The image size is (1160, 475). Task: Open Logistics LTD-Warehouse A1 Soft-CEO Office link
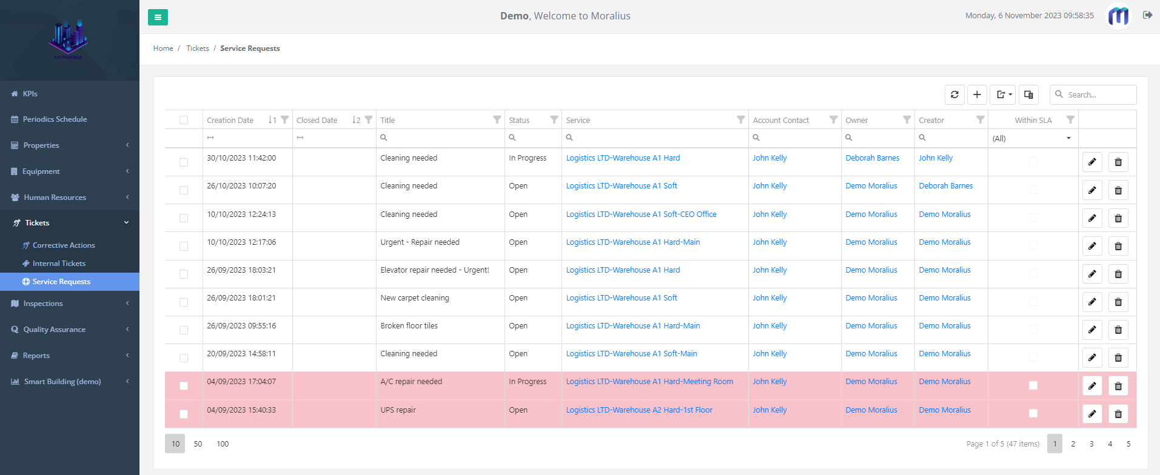pos(641,214)
